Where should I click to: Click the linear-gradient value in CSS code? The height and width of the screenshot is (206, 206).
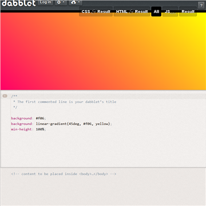click(73, 124)
